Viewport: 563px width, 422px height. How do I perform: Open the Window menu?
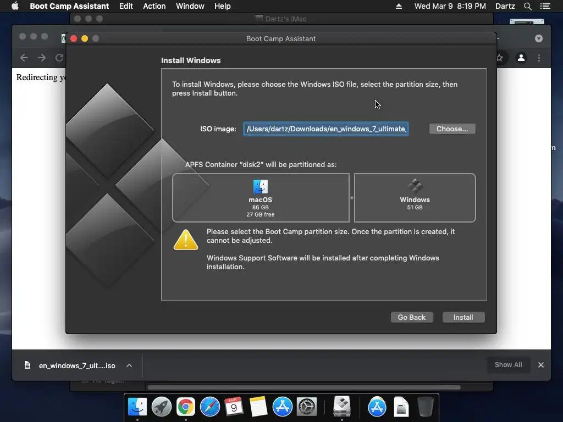coord(190,6)
